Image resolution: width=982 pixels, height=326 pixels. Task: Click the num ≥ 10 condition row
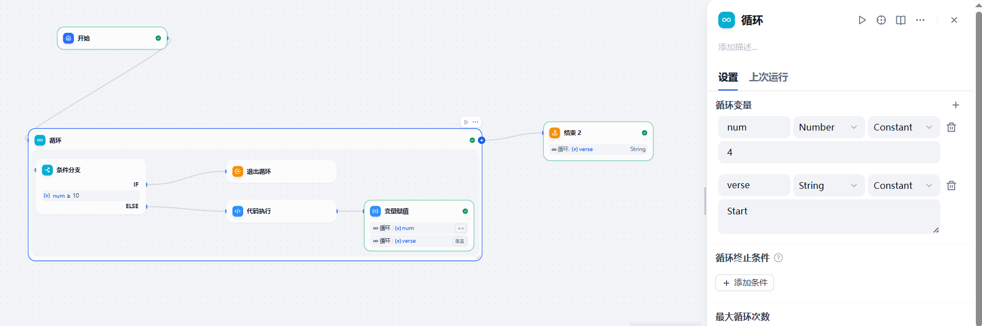(91, 195)
